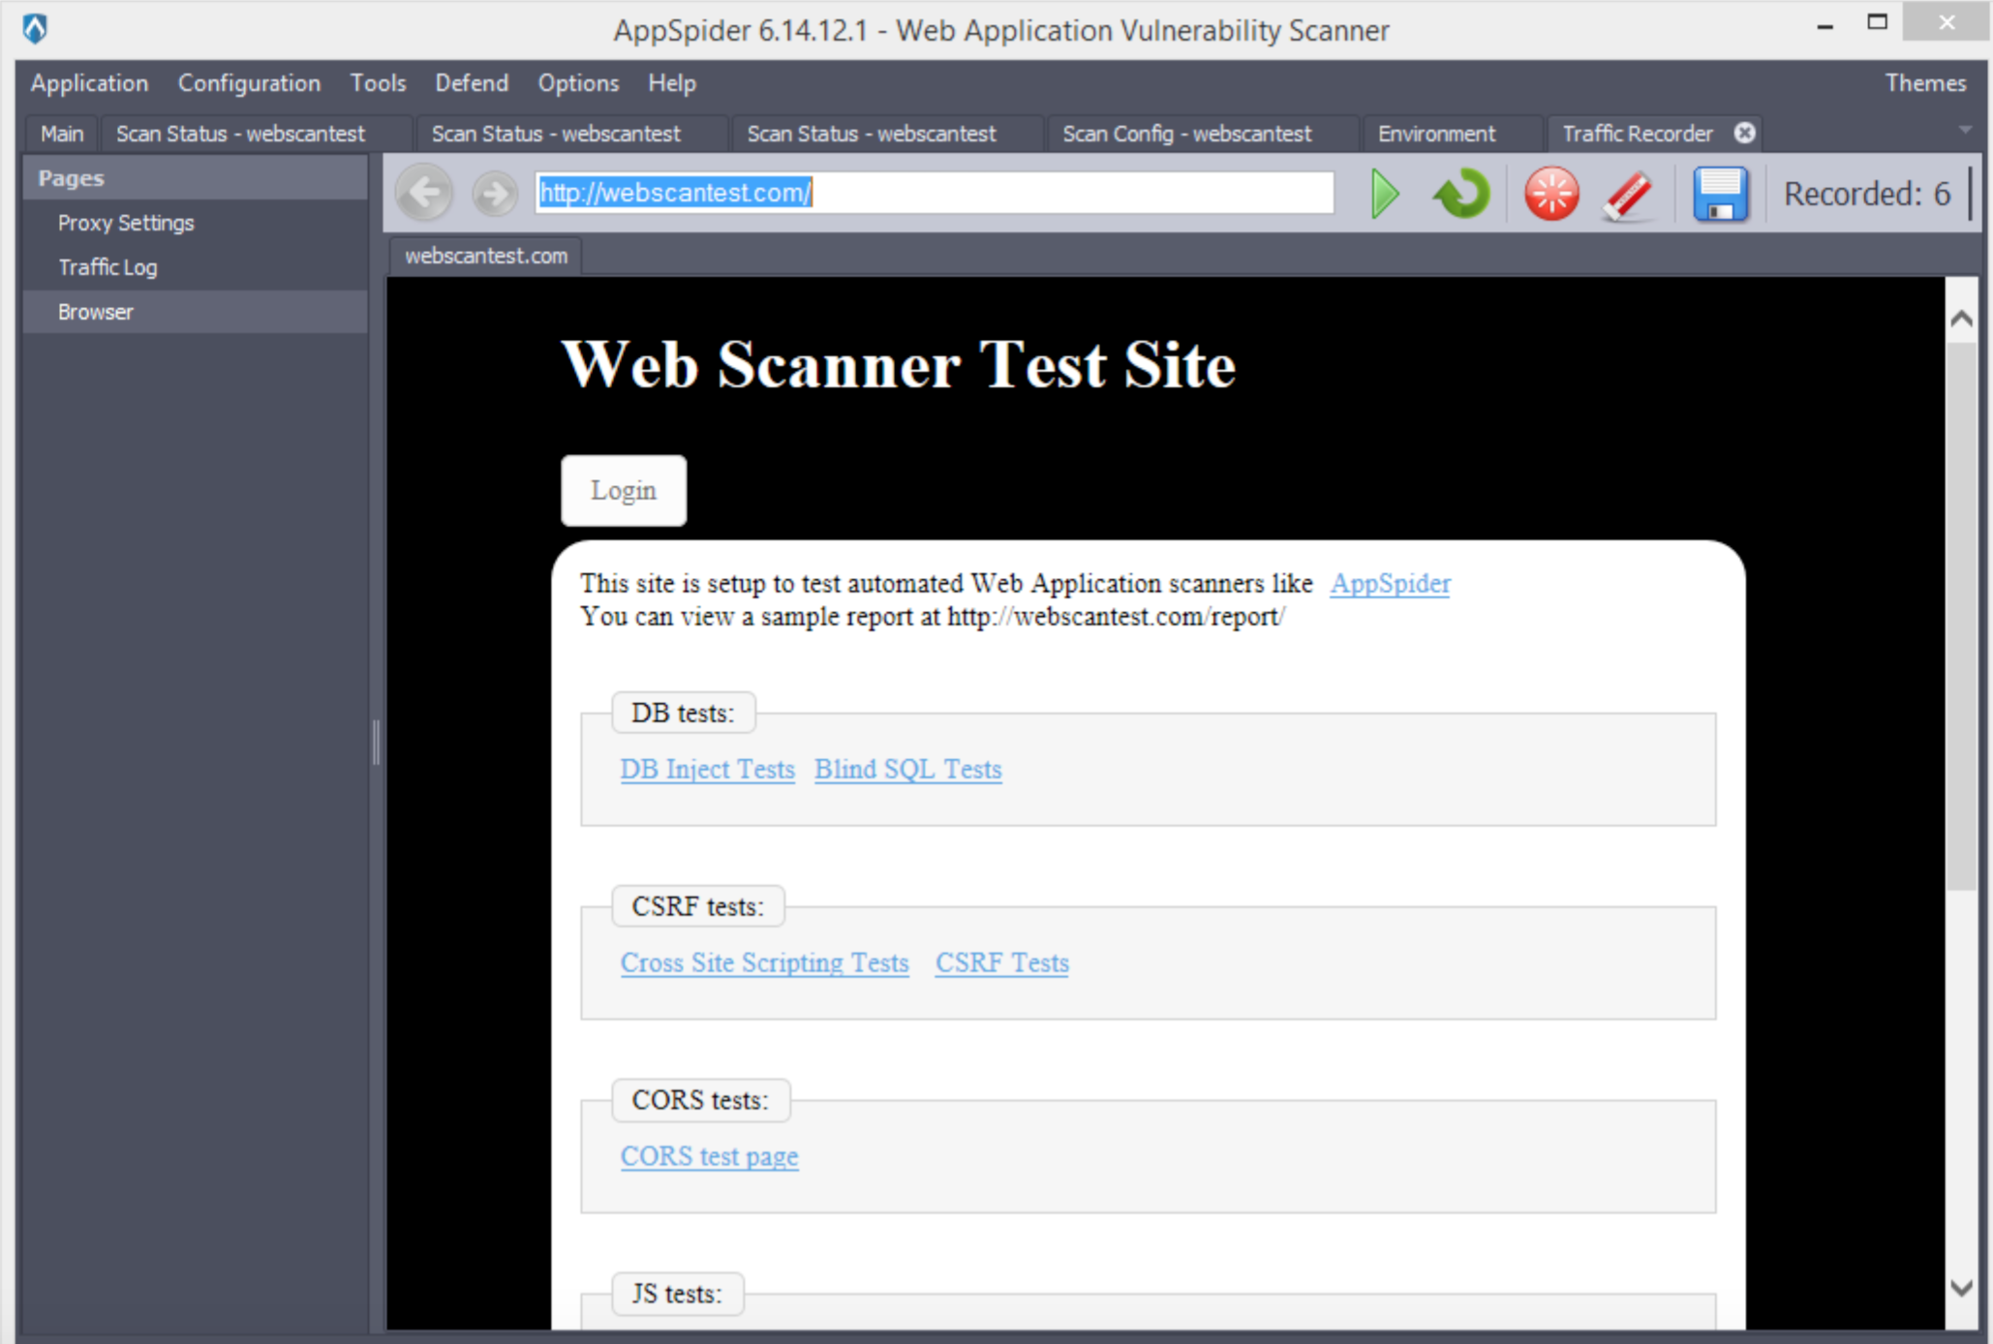This screenshot has height=1344, width=1993.
Task: Click the browser back arrow button
Action: coord(425,194)
